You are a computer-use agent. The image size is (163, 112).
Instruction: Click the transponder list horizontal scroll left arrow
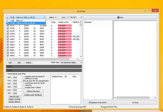tap(7, 59)
